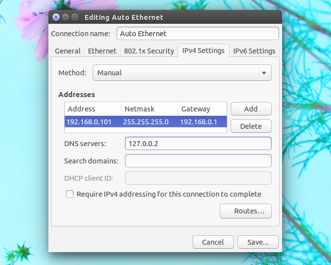331x265 pixels.
Task: Cancel editing the connection
Action: [213, 242]
